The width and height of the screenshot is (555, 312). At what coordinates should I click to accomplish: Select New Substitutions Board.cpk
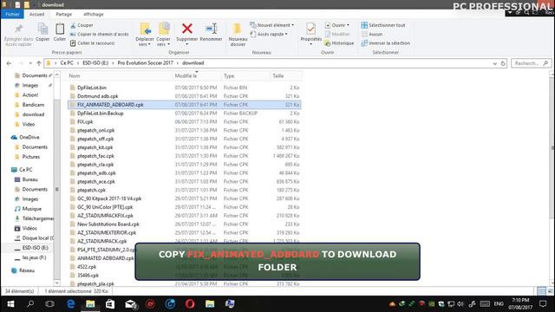tap(108, 224)
